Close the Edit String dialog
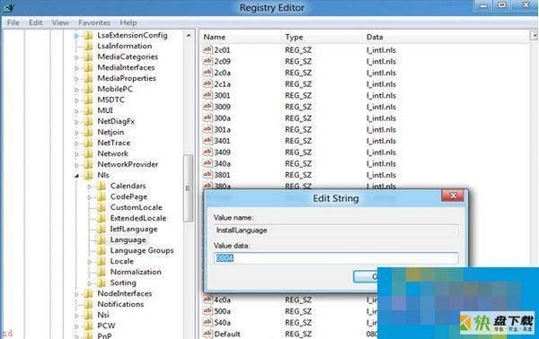The height and width of the screenshot is (339, 539). [453, 196]
